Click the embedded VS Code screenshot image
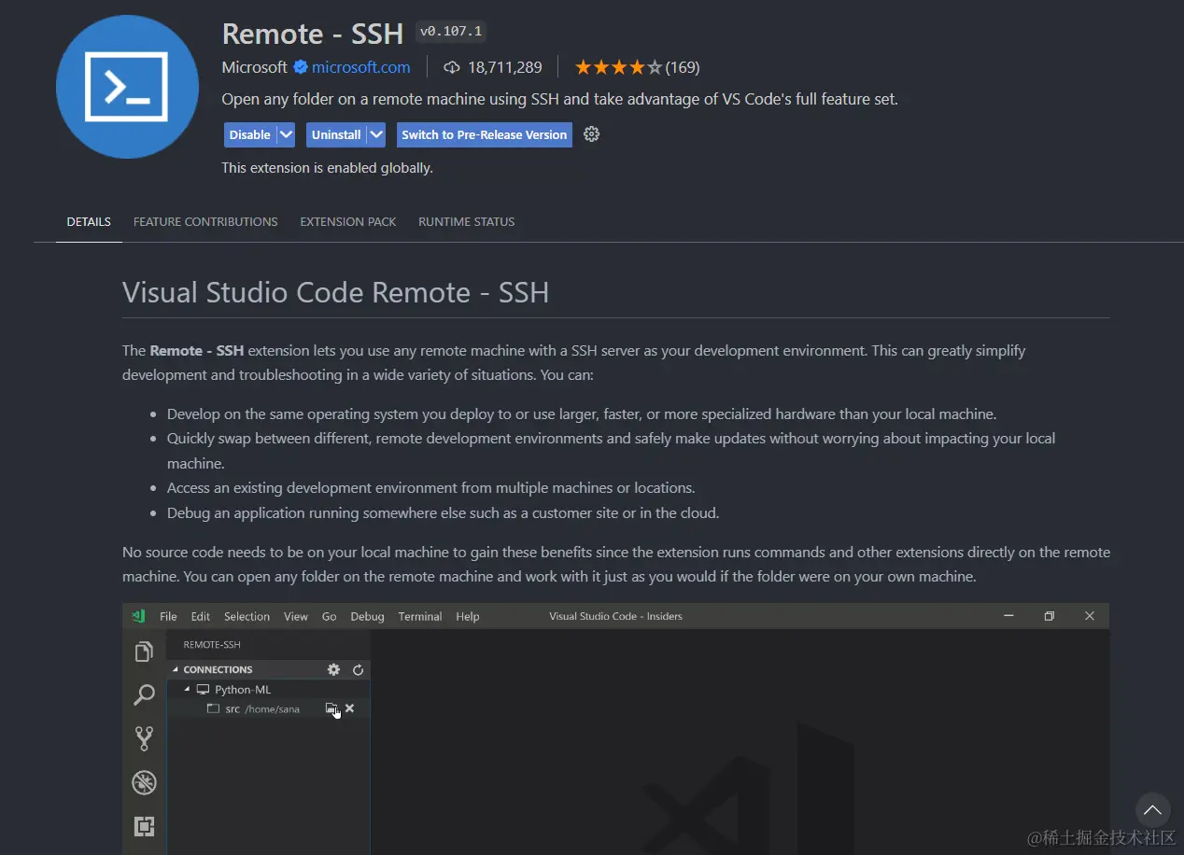The image size is (1184, 855). point(615,729)
